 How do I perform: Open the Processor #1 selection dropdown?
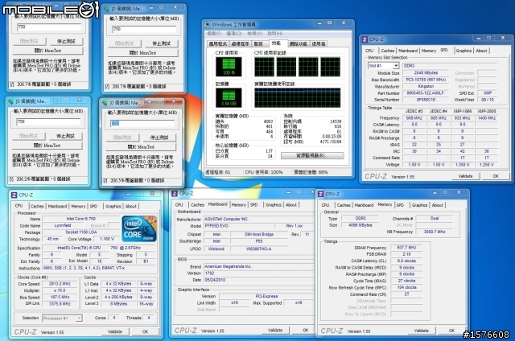(79, 318)
